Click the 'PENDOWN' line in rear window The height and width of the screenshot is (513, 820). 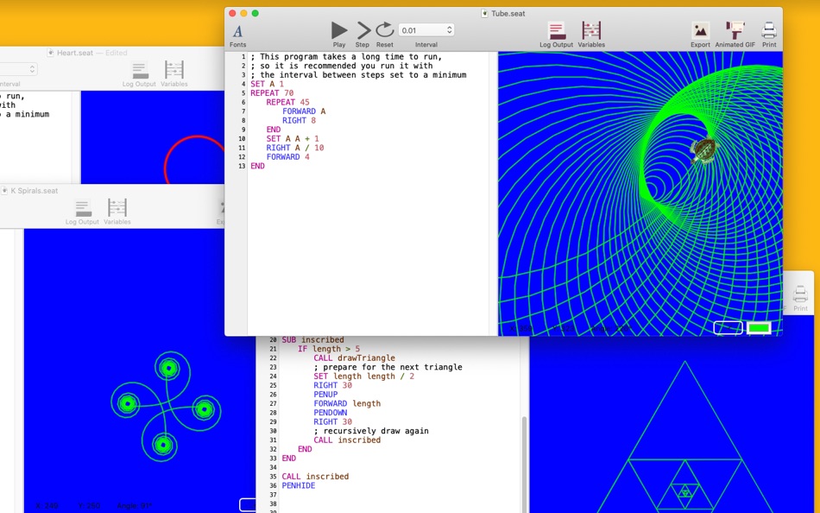click(x=331, y=413)
